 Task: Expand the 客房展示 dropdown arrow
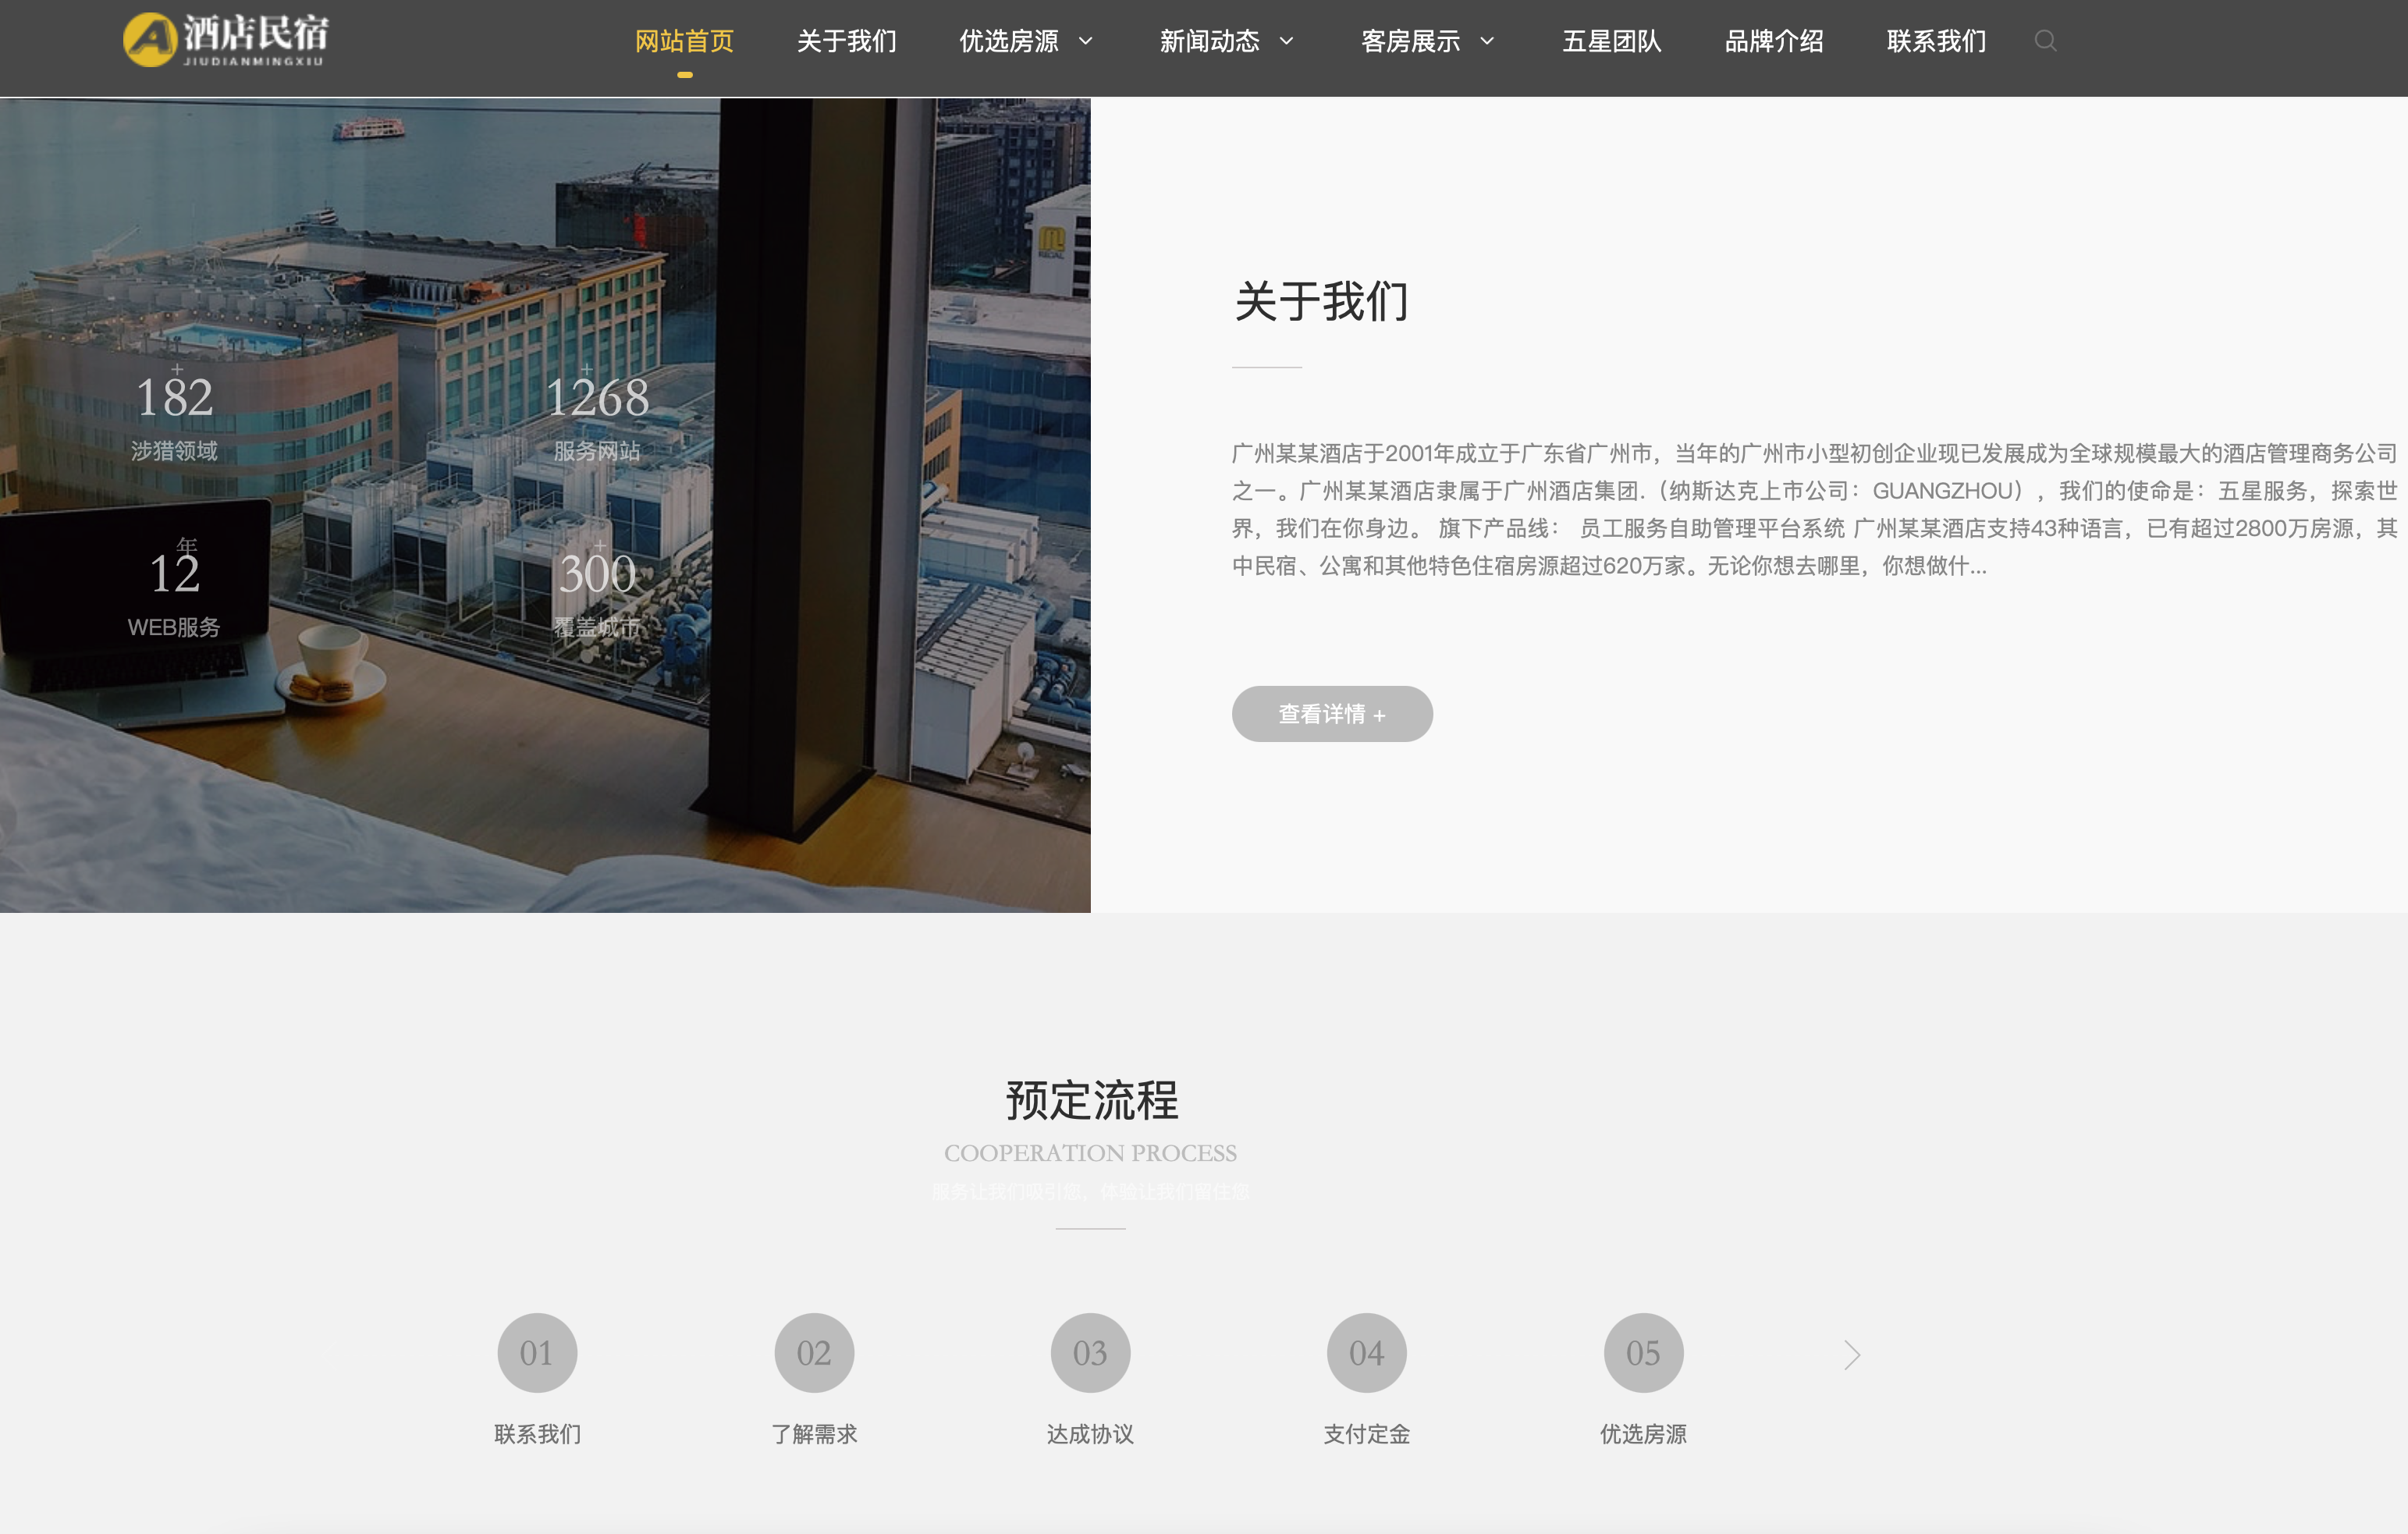tap(1487, 41)
